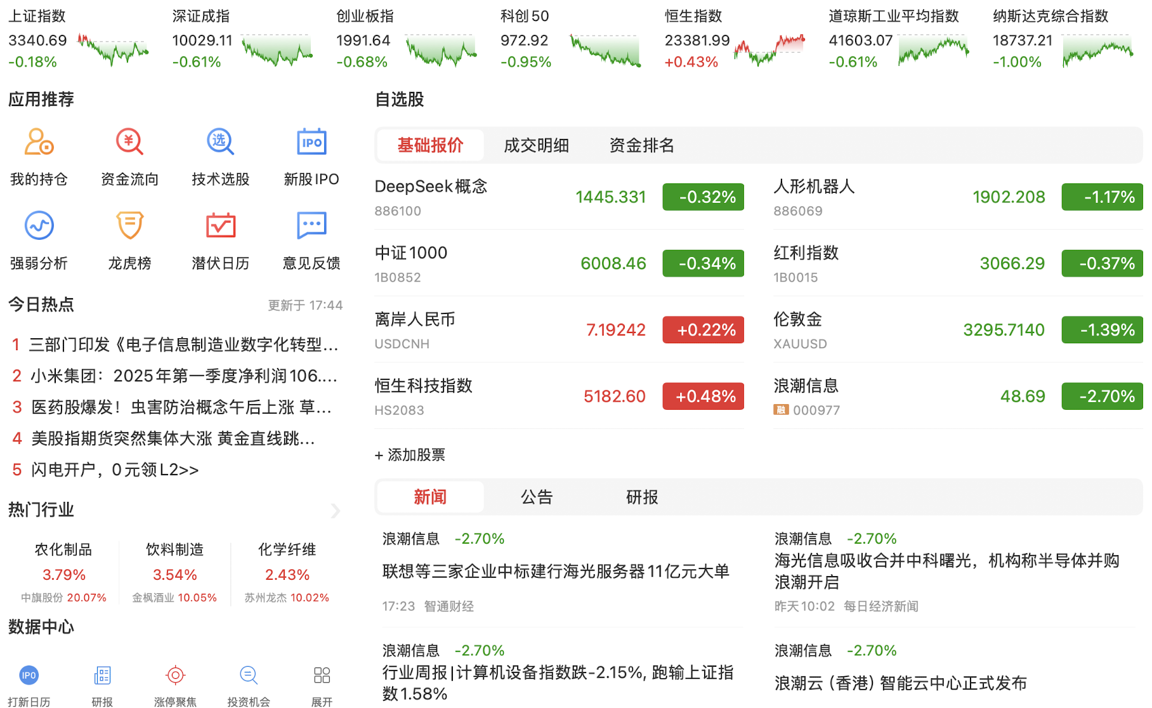Click 融 margin badge beside 000977
This screenshot has width=1152, height=708.
coord(781,410)
